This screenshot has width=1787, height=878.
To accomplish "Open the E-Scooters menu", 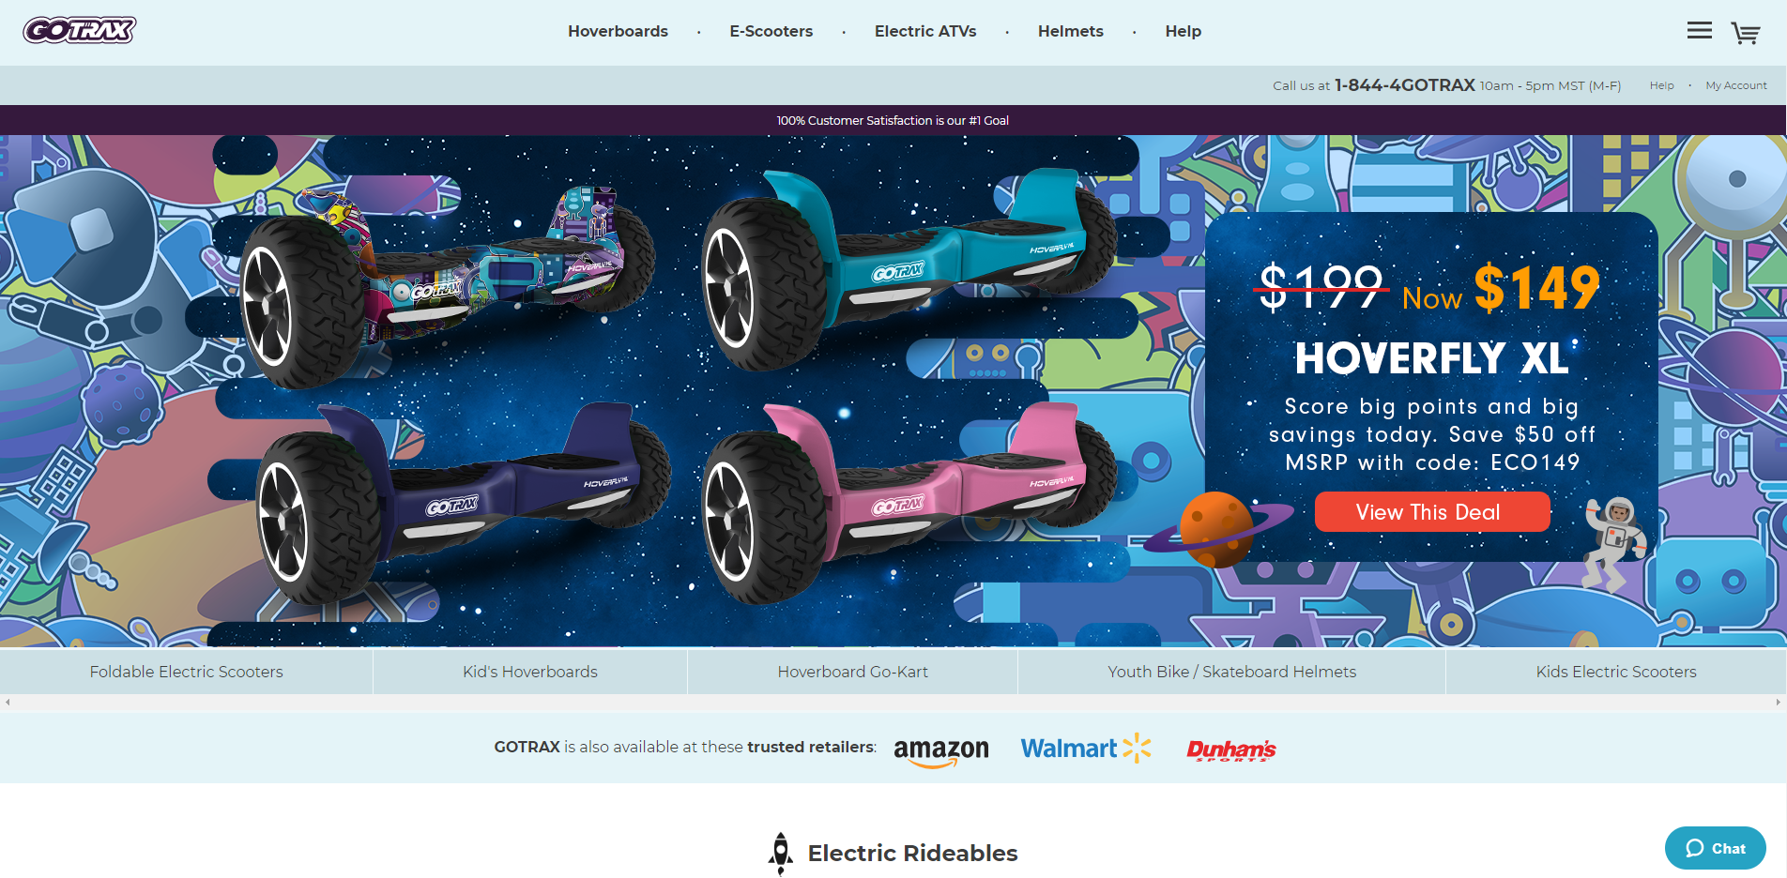I will (x=771, y=31).
